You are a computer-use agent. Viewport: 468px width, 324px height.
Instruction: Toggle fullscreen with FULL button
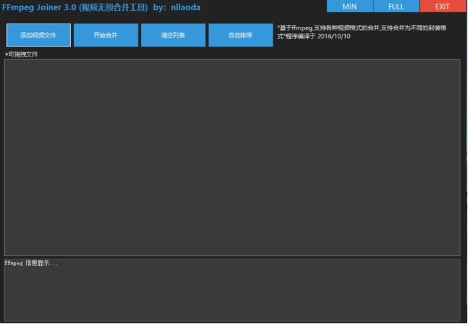(x=396, y=6)
